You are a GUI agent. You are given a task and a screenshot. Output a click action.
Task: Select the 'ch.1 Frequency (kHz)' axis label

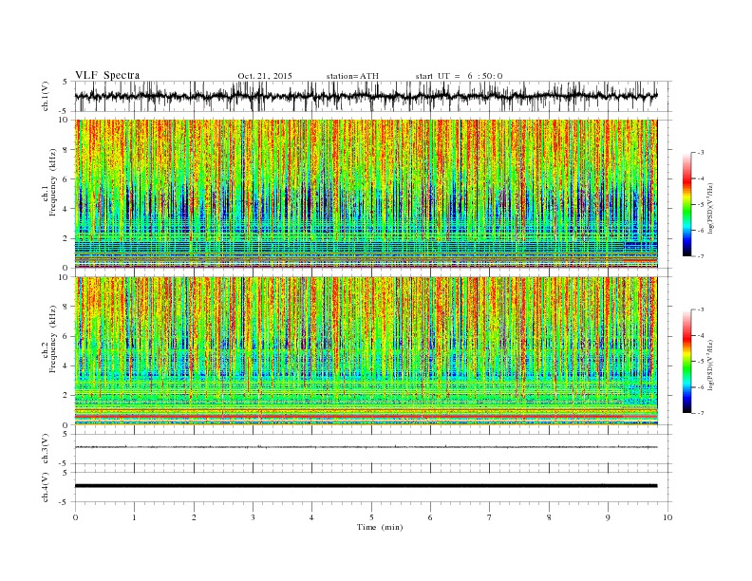(48, 195)
